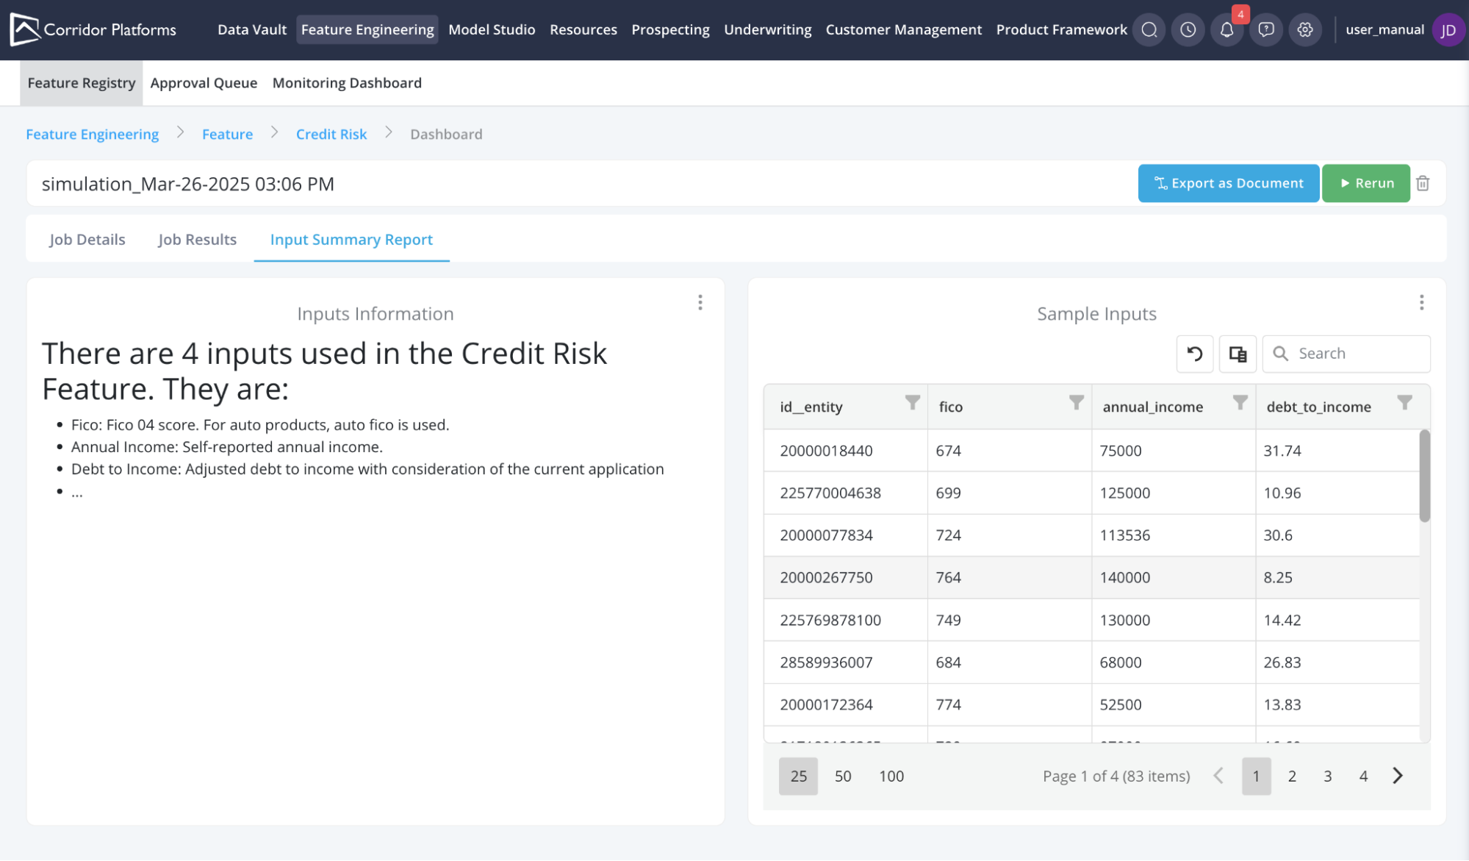Select annual income cell 113536
The height and width of the screenshot is (861, 1469).
(x=1174, y=535)
